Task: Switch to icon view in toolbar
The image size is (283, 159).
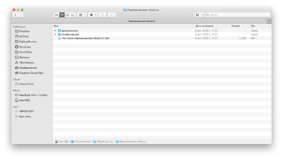Action: (56, 15)
